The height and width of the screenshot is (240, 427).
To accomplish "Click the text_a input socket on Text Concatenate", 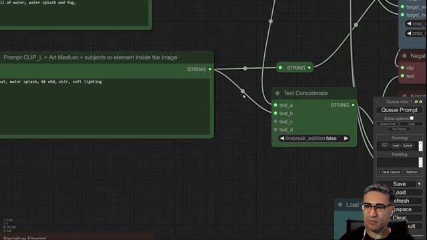I will click(276, 105).
